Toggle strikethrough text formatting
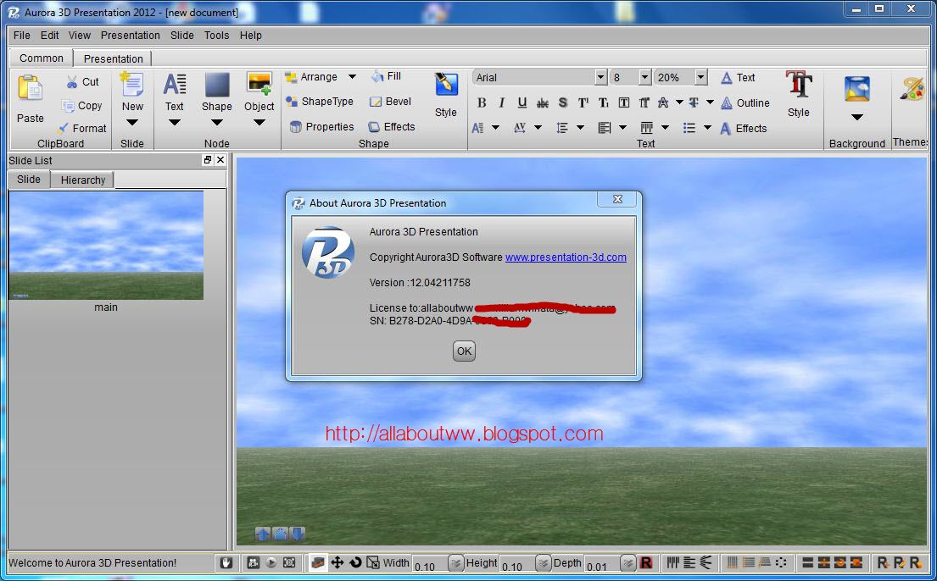The image size is (937, 581). point(543,102)
